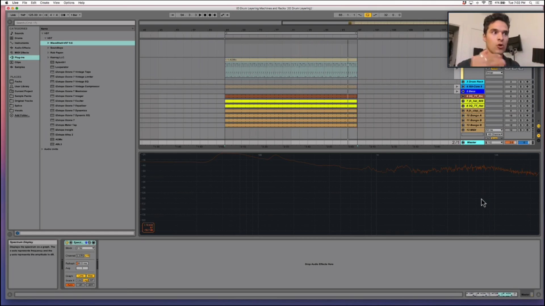
Task: Click the Add Folder link in Places
Action: pos(21,115)
